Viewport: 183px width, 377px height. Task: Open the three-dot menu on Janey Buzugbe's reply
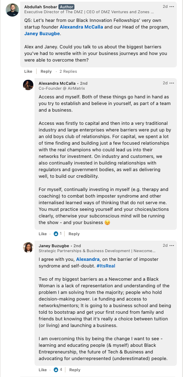coord(172,246)
